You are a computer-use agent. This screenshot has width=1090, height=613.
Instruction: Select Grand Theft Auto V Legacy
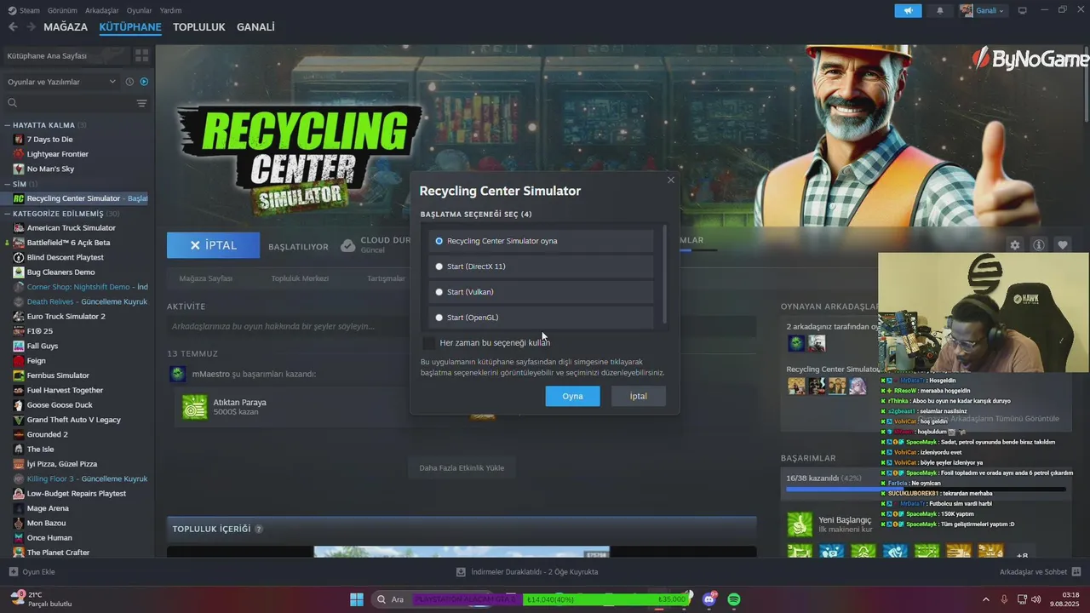point(73,420)
